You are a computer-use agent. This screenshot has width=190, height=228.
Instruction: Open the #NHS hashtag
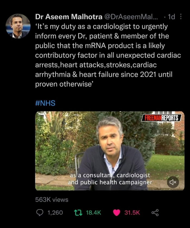tap(45, 103)
